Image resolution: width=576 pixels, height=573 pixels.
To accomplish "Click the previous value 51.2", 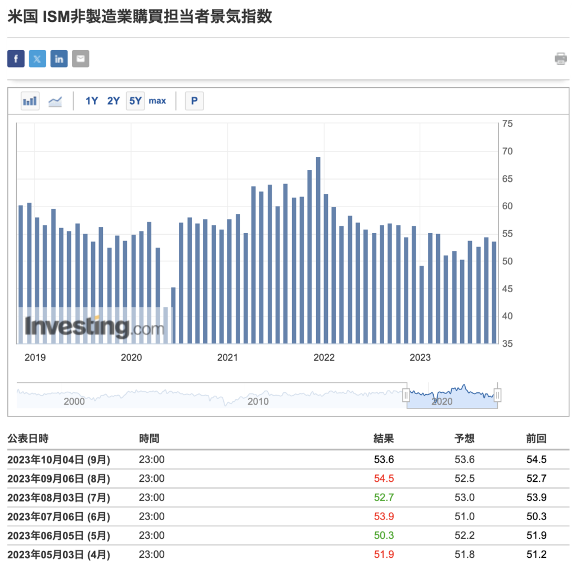I will click(536, 554).
